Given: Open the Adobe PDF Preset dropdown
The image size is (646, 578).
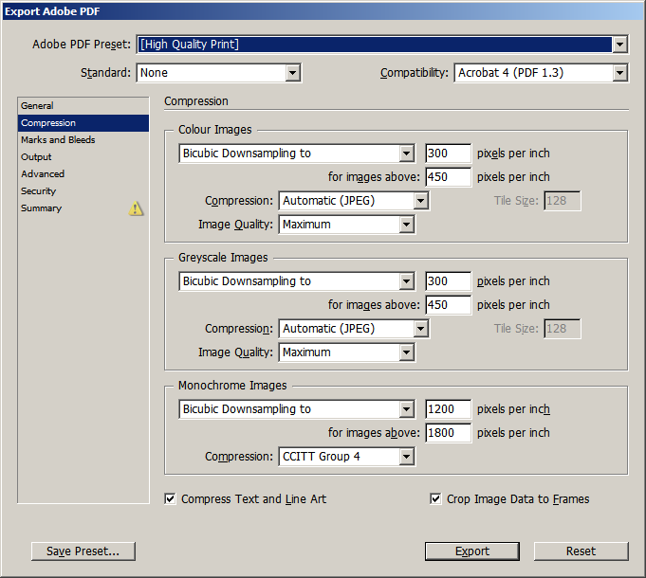Looking at the screenshot, I should click(619, 45).
